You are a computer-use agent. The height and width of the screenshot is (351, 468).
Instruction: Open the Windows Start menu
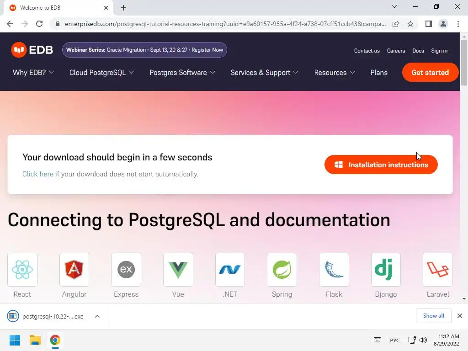15,340
